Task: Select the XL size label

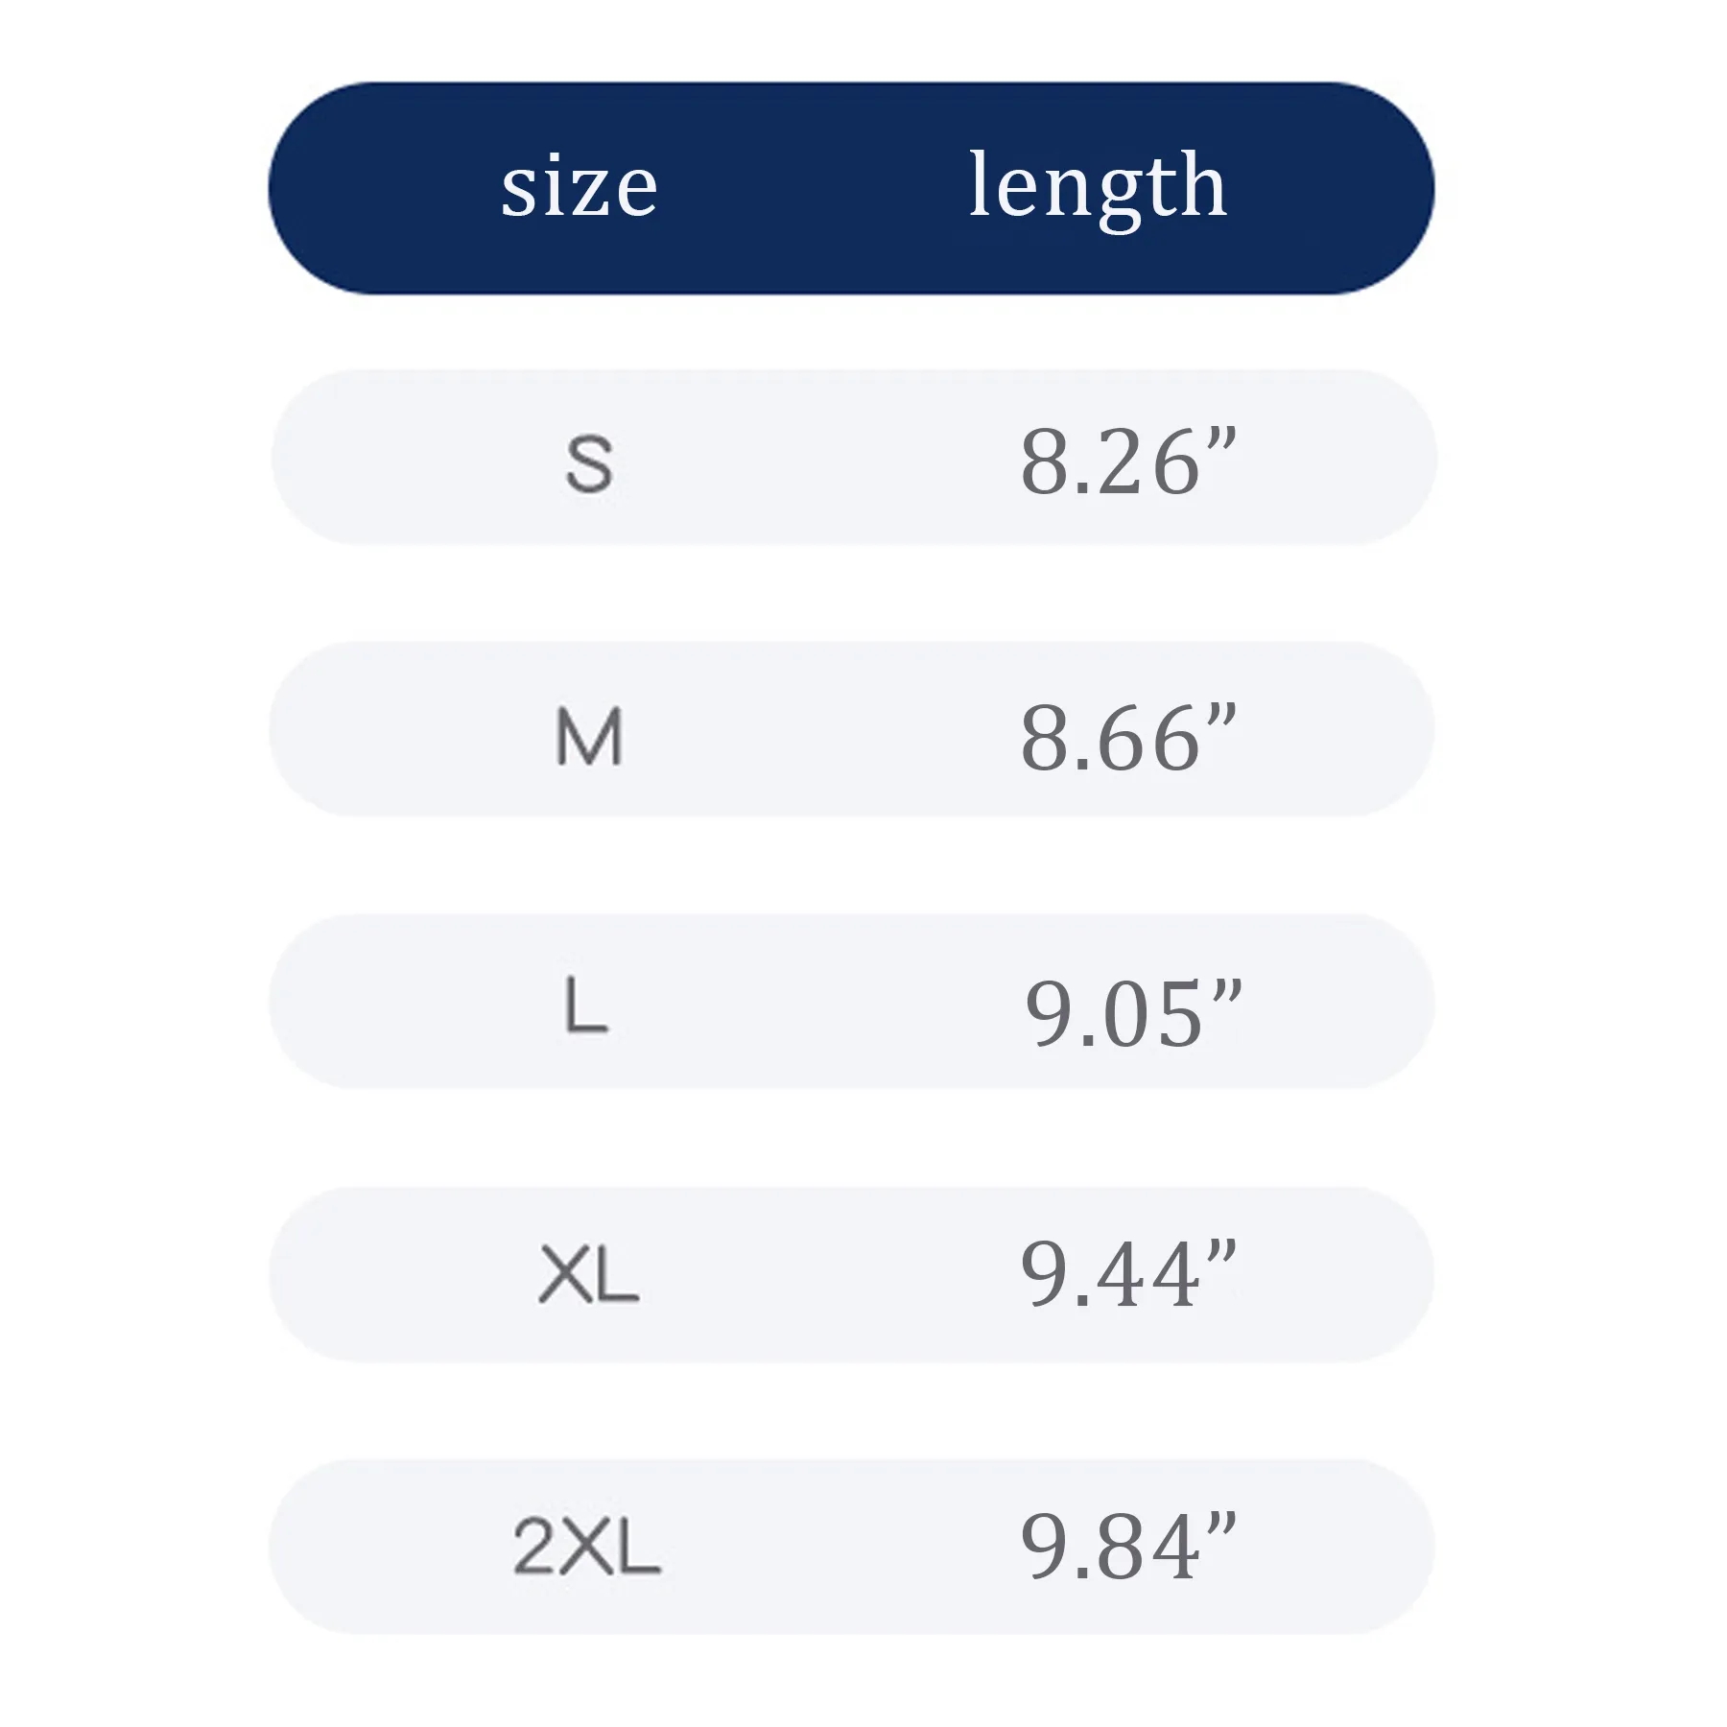Action: point(589,1275)
